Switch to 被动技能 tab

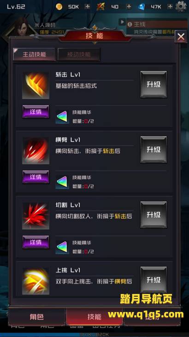79,55
